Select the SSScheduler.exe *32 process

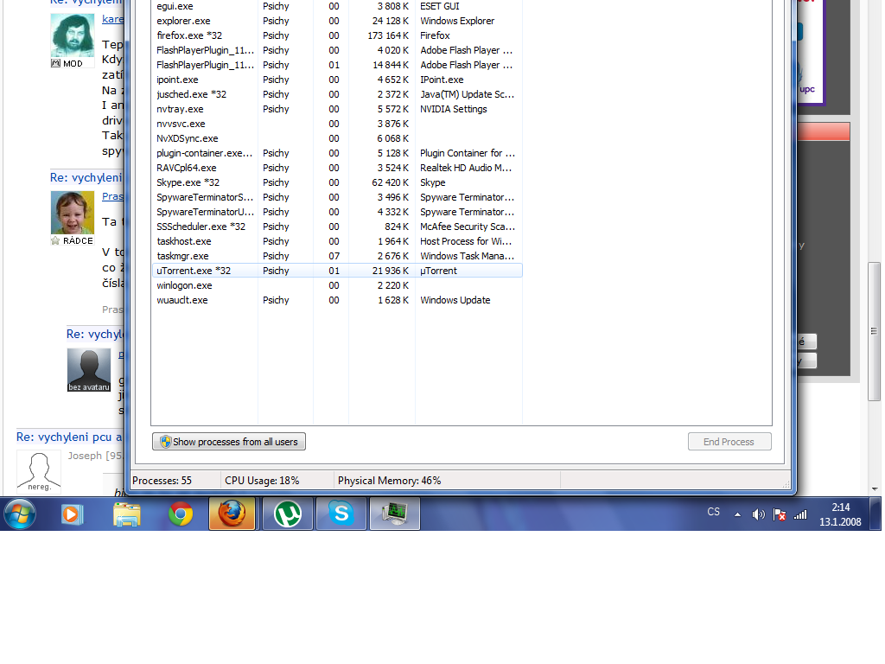pyautogui.click(x=337, y=227)
